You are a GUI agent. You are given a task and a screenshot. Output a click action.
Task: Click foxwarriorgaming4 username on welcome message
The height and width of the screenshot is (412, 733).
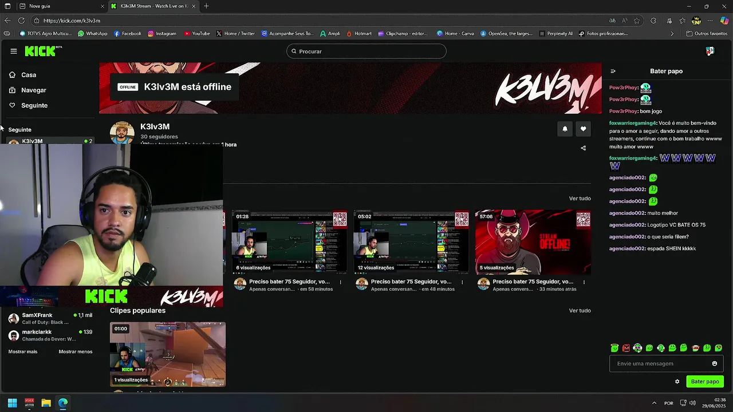pos(632,123)
